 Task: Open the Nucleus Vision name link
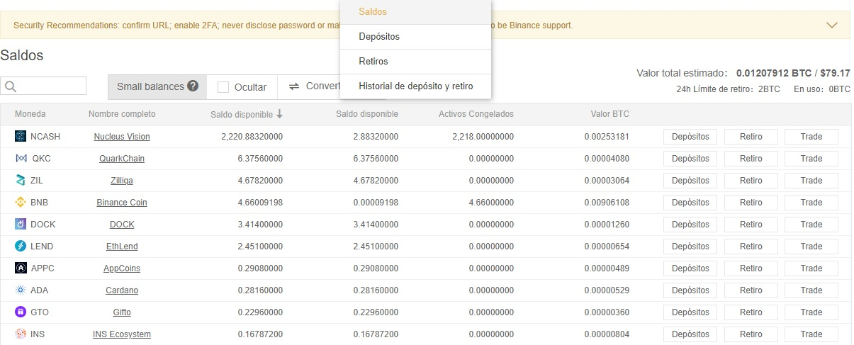click(x=122, y=137)
